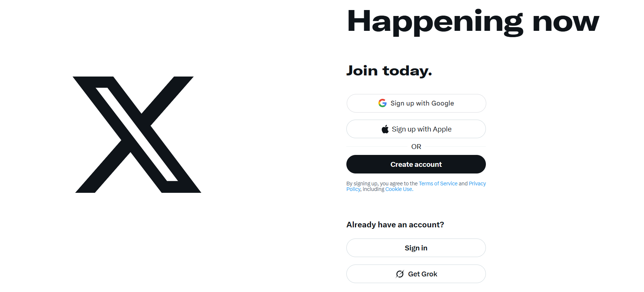644x292 pixels.
Task: Open the Terms of Service link
Action: (438, 184)
